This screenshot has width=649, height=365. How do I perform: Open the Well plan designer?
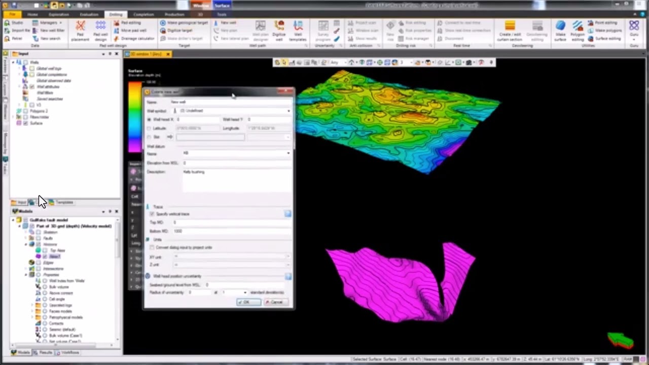(260, 31)
